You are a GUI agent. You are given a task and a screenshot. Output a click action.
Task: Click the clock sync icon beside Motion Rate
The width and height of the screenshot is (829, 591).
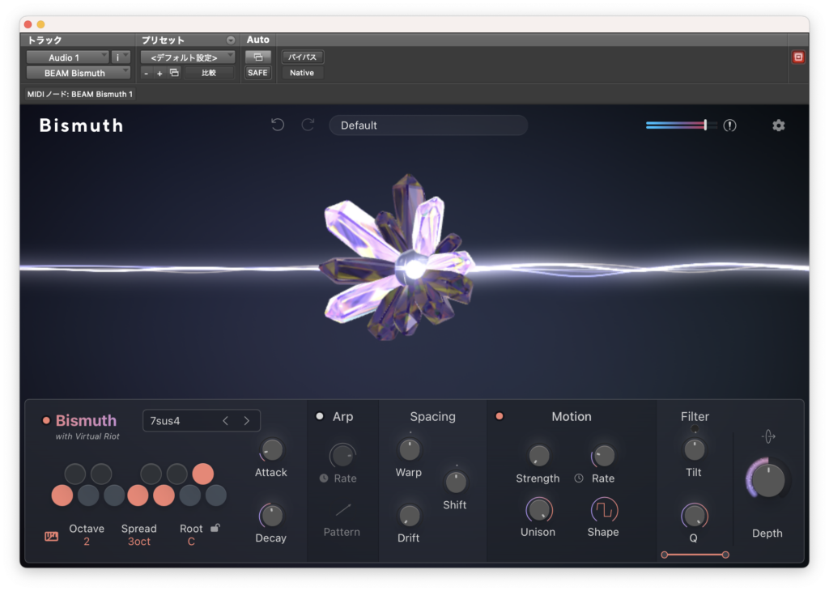[579, 478]
